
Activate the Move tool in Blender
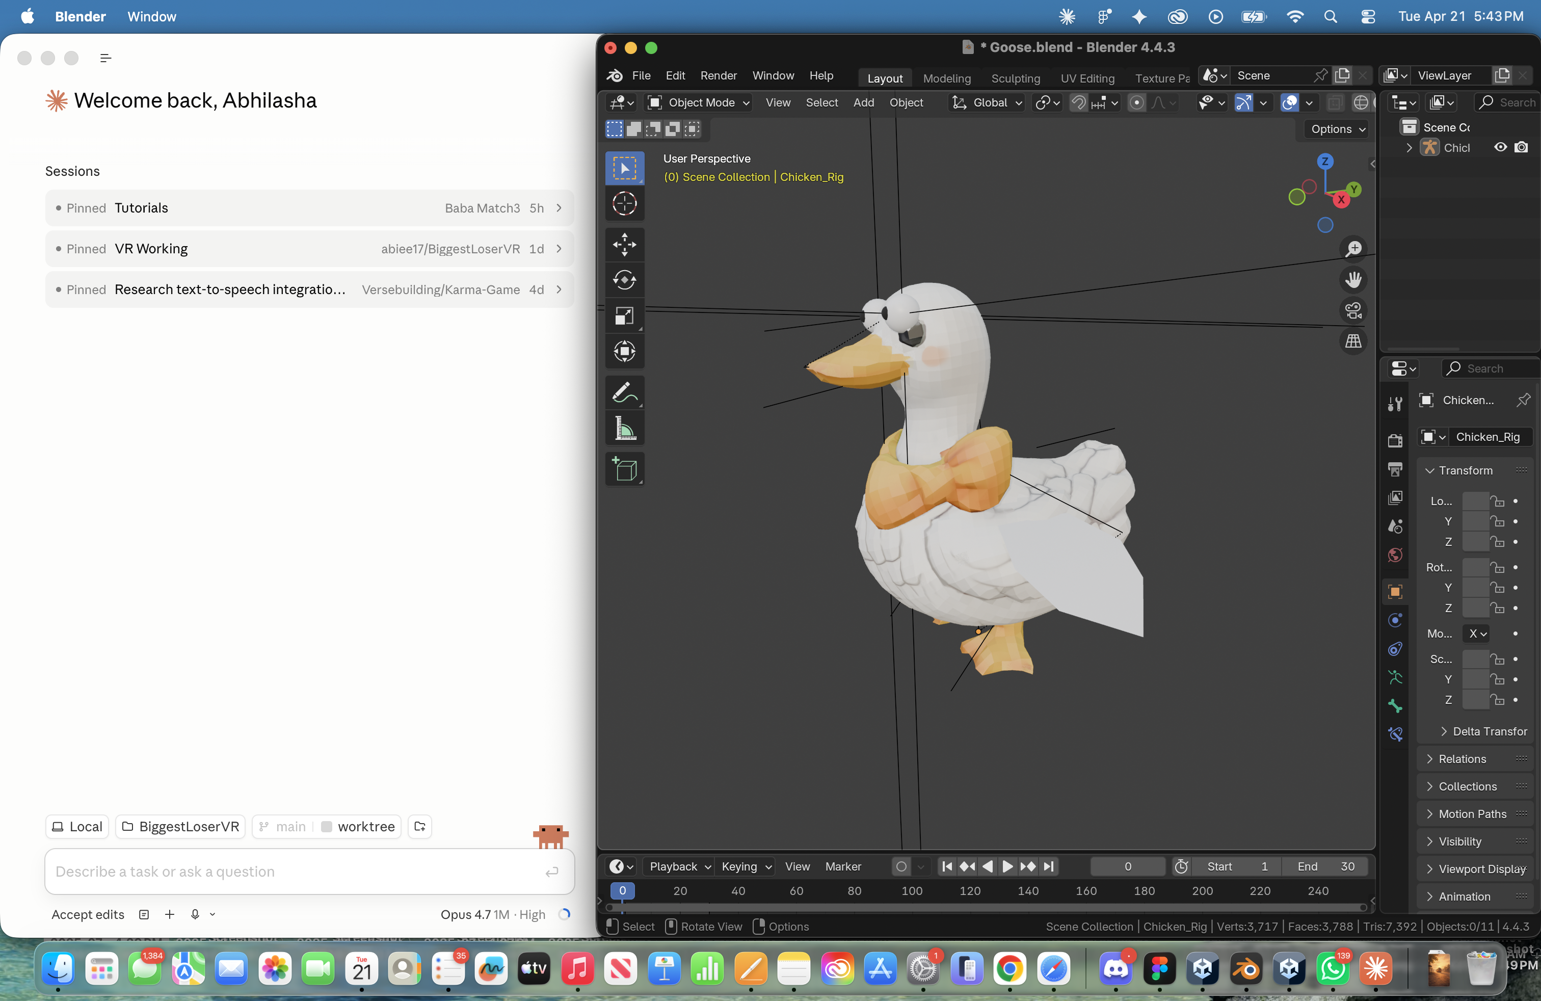click(x=624, y=245)
